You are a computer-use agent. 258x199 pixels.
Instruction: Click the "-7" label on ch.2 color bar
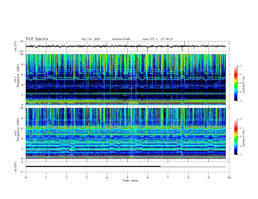point(240,154)
